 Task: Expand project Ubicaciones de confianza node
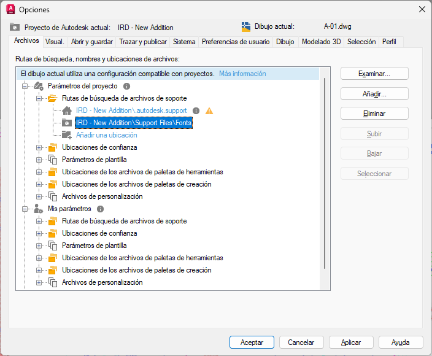click(x=39, y=147)
